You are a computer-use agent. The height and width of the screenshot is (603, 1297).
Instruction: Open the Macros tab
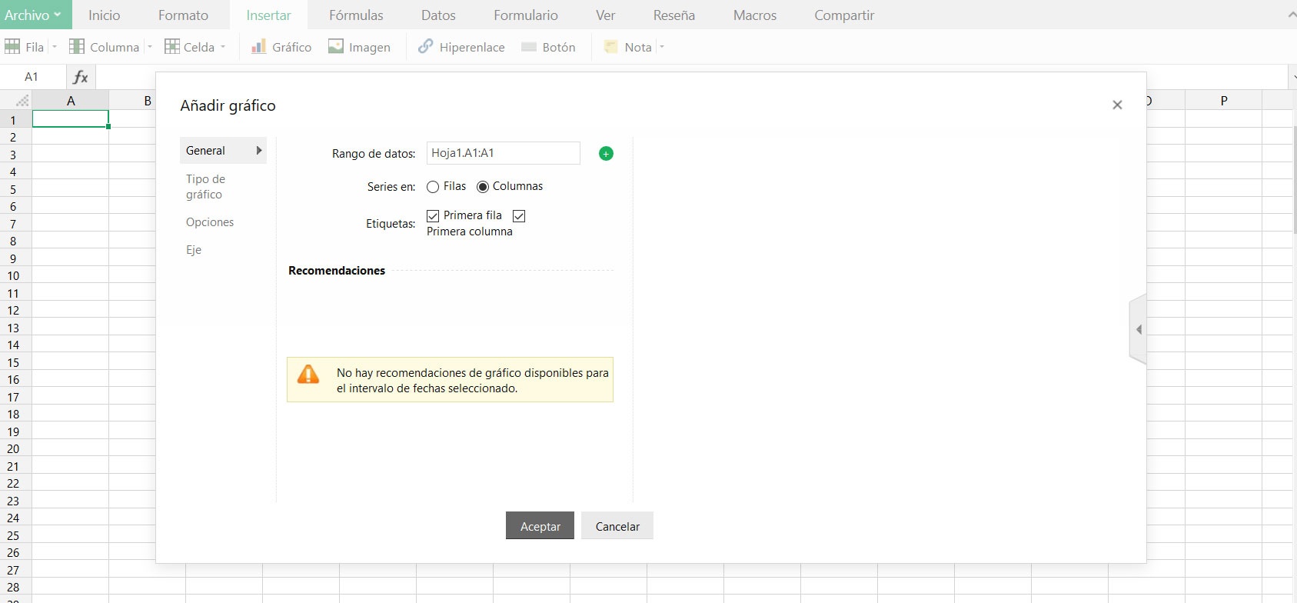755,15
